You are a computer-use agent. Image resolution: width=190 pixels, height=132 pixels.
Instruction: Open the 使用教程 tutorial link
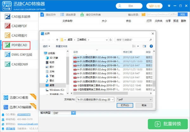(x=10, y=129)
